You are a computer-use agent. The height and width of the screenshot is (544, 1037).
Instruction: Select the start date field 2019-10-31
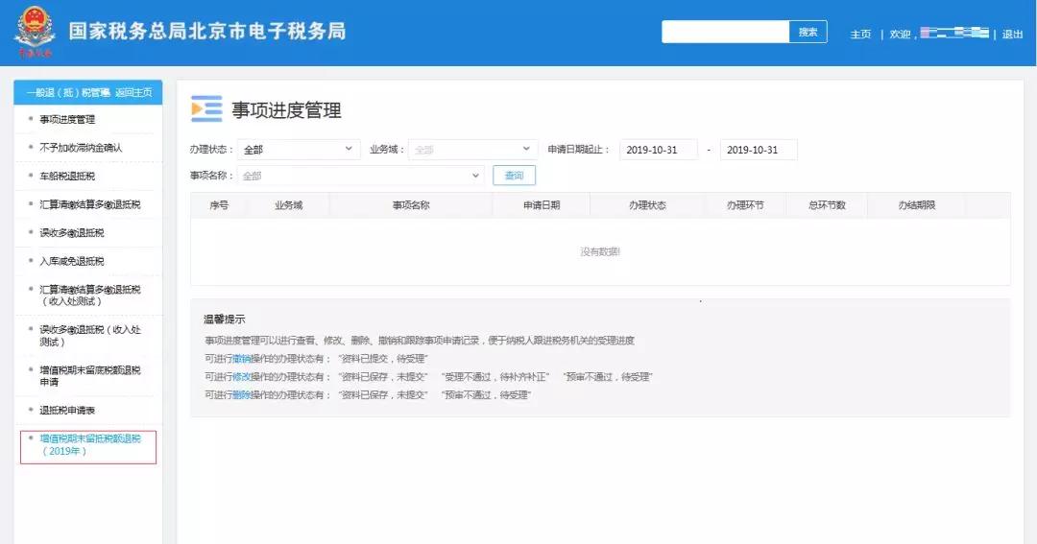(658, 150)
